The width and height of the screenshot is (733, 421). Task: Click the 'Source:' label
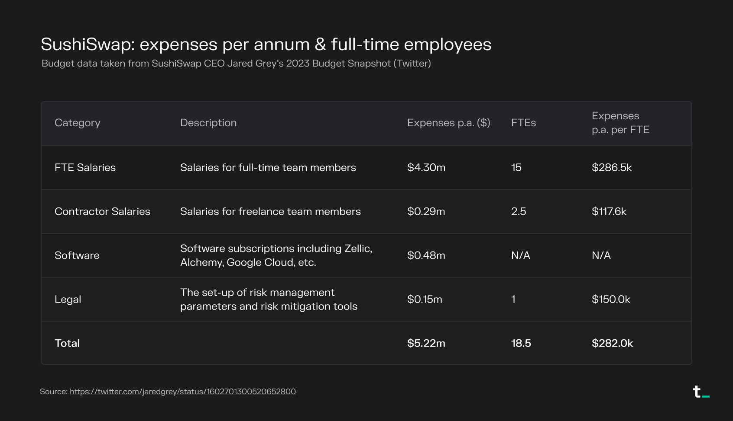(x=54, y=392)
